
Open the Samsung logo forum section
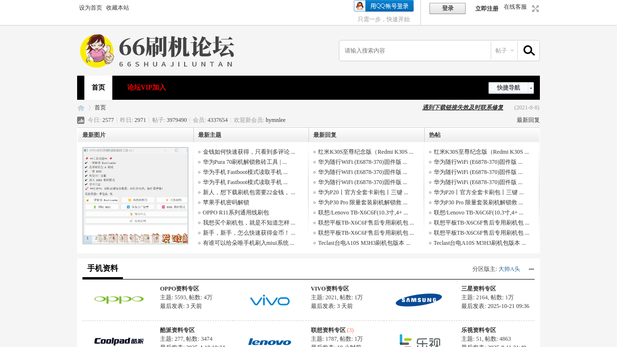click(x=418, y=300)
